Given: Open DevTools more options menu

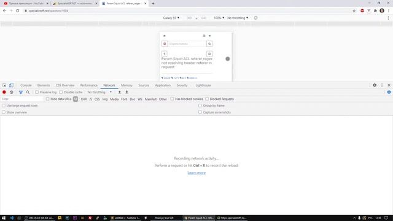Looking at the screenshot, I should pos(382,85).
